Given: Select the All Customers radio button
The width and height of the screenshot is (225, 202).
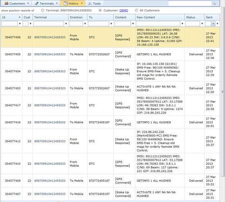Looking at the screenshot, I should (136, 10).
